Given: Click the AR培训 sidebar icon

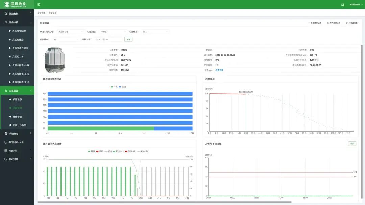Looking at the screenshot, I should click(6, 151).
